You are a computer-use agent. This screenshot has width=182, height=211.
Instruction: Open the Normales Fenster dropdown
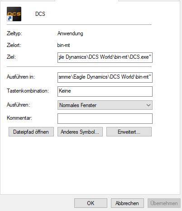pos(105,105)
